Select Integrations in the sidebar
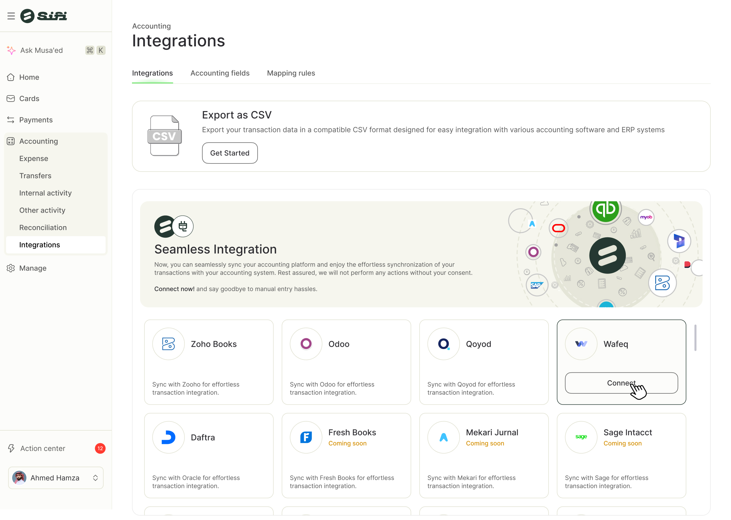 tap(56, 245)
